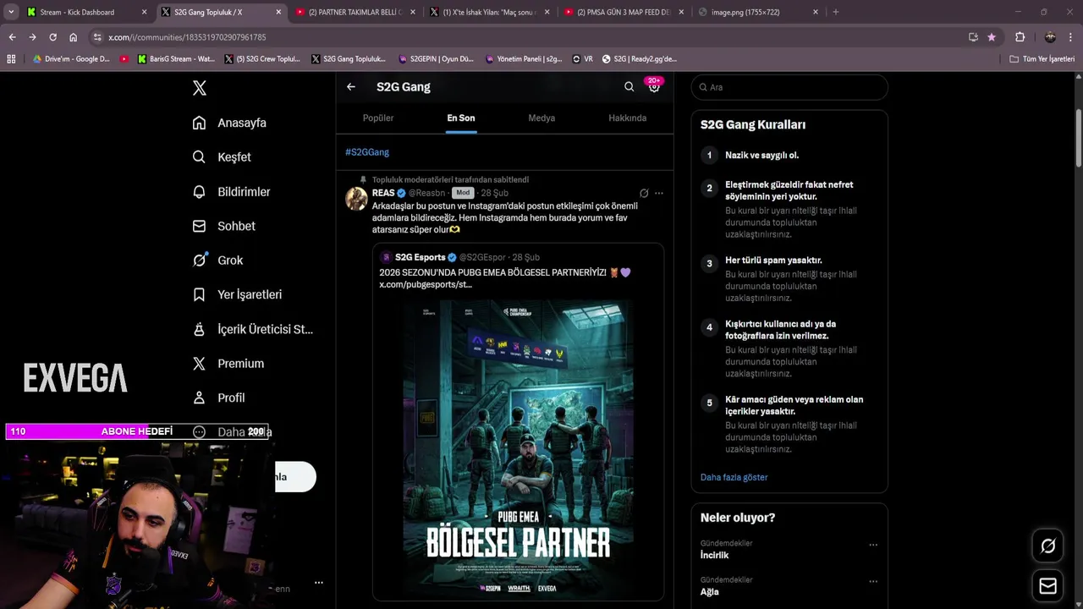Click browser back arrow
This screenshot has height=609, width=1083.
pyautogui.click(x=12, y=37)
